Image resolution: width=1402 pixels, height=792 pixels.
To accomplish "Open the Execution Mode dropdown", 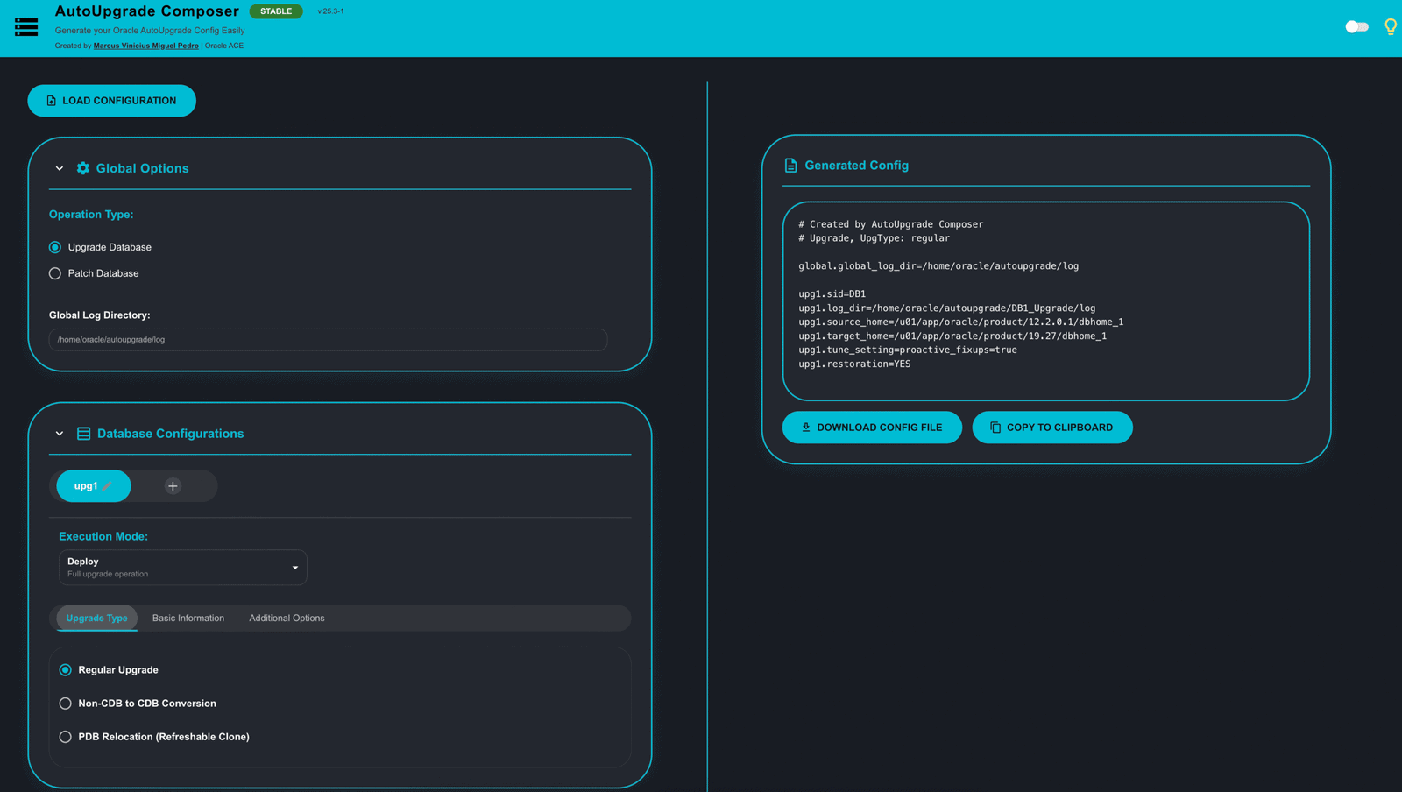I will tap(182, 568).
